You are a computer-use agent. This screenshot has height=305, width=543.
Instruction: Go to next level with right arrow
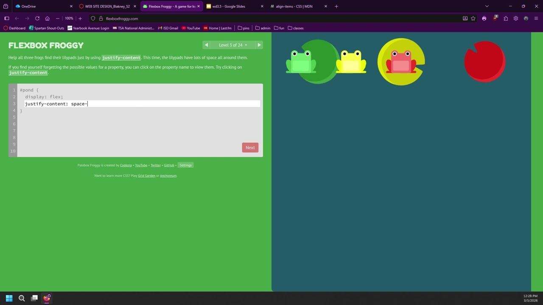(259, 45)
